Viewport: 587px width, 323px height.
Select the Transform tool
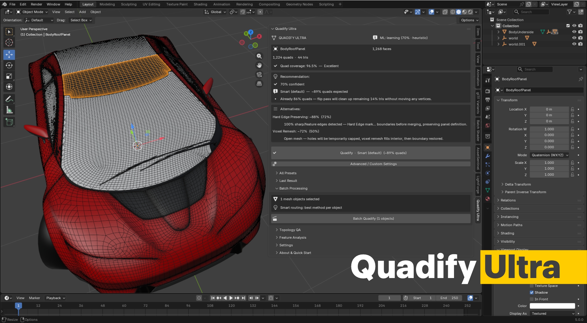point(9,87)
